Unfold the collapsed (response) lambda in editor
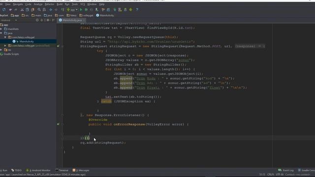315x177 pixels. click(250, 46)
